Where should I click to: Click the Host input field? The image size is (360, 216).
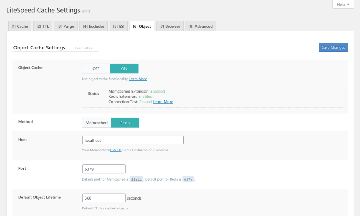133,140
